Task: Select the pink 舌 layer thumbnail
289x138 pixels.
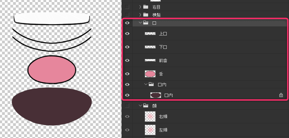Action: pyautogui.click(x=151, y=74)
